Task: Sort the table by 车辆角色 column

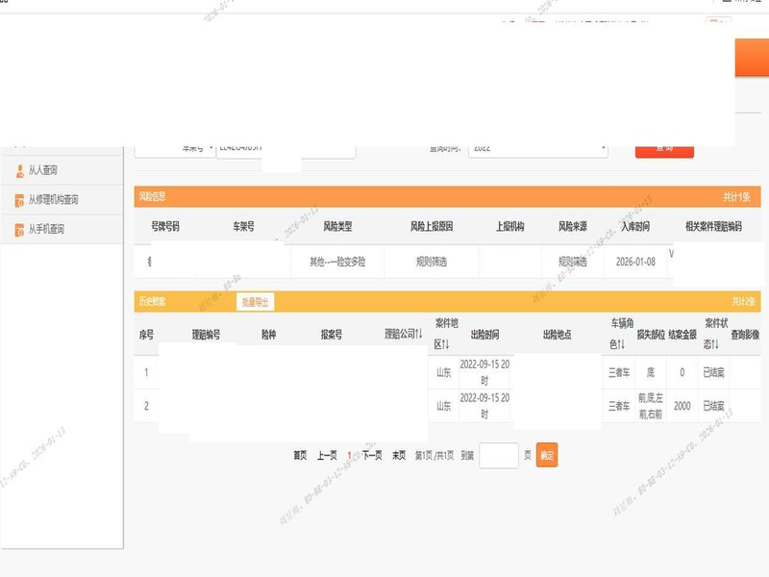Action: tap(623, 344)
